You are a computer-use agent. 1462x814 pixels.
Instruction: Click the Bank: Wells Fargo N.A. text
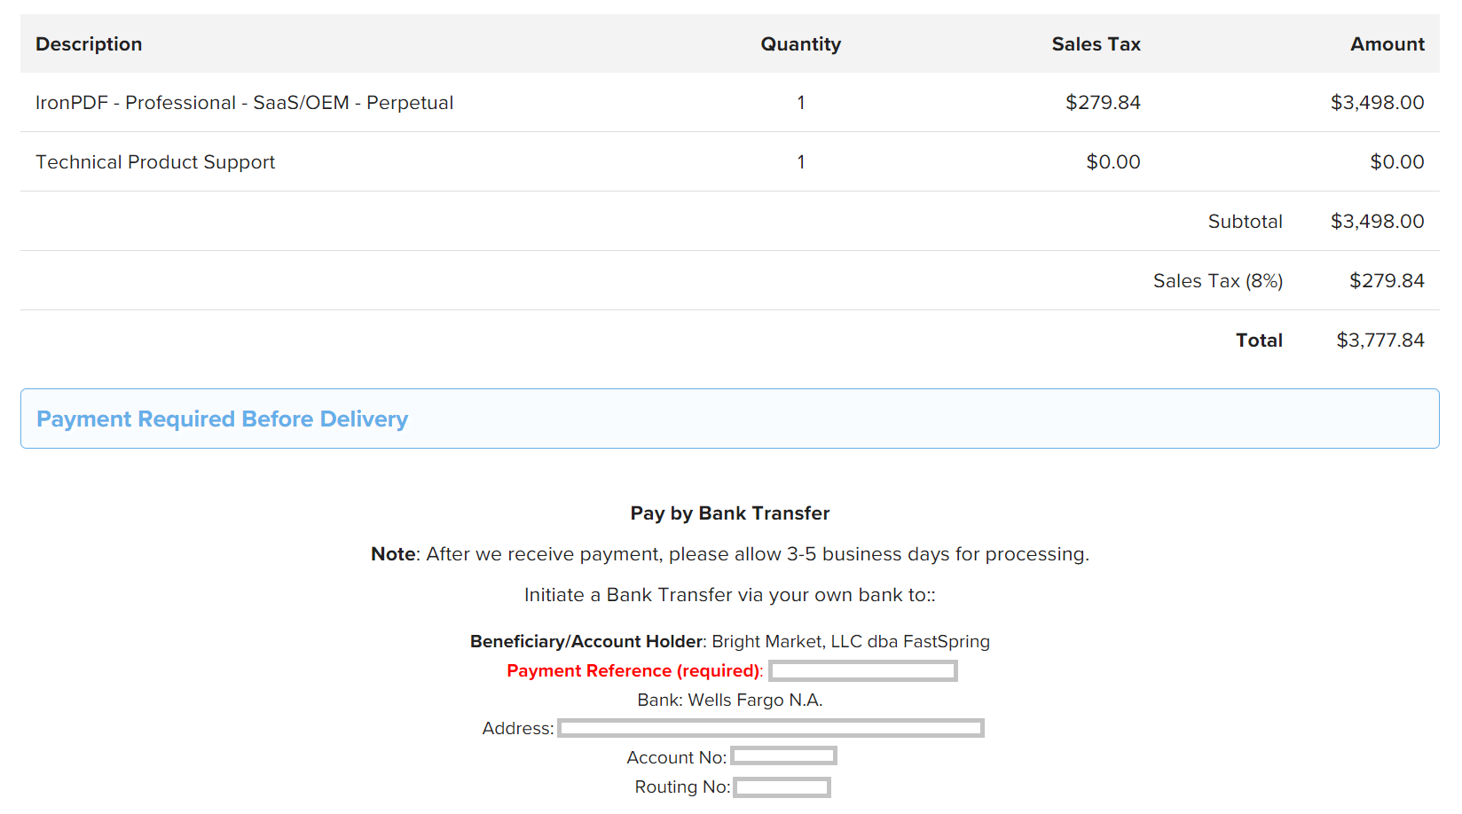[729, 700]
